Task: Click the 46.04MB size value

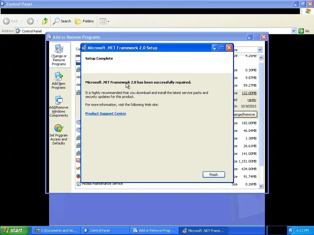Action: (x=250, y=131)
